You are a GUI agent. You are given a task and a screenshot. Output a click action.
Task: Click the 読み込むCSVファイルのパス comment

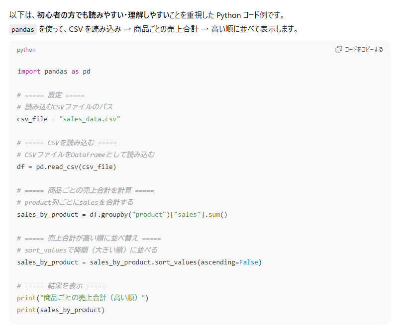tap(65, 107)
